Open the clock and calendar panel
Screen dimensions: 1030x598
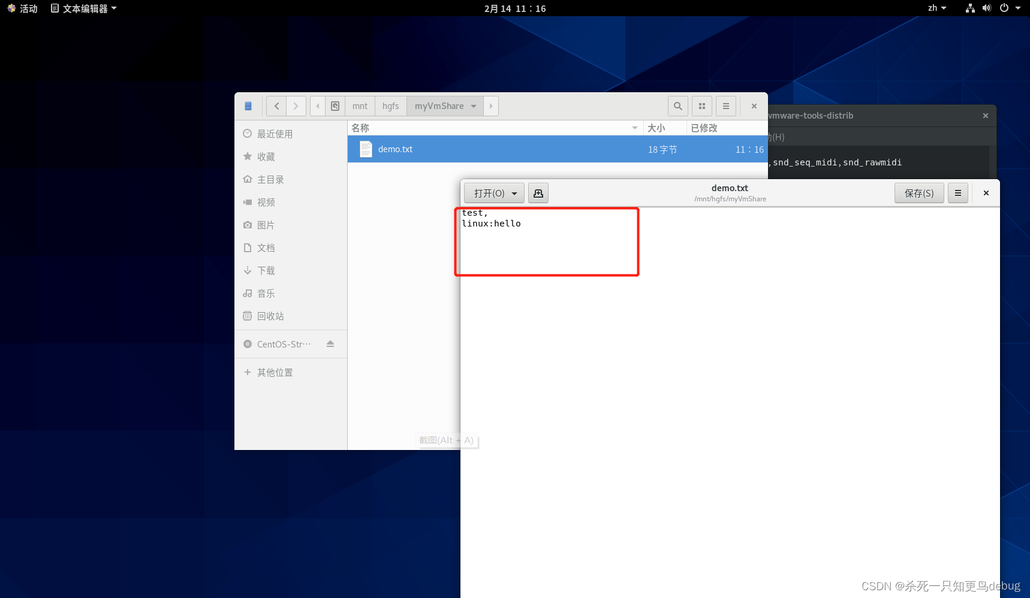point(515,8)
